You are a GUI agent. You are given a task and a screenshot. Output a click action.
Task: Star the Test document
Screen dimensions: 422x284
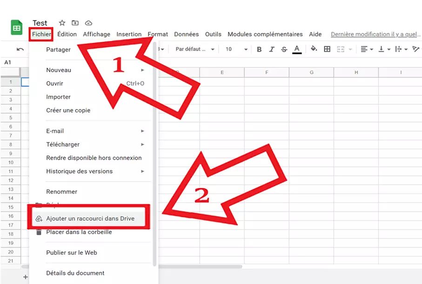pyautogui.click(x=62, y=23)
